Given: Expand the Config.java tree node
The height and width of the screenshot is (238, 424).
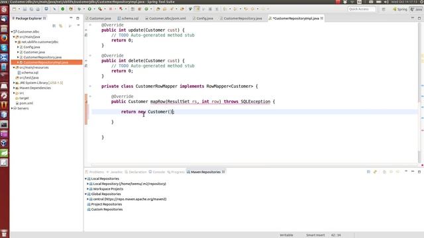Looking at the screenshot, I should [18, 47].
